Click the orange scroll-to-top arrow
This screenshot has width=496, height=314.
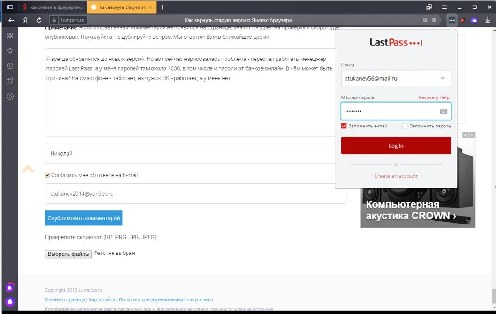[x=28, y=169]
